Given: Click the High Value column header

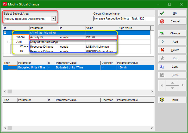Looking at the screenshot, I should [x=134, y=28].
